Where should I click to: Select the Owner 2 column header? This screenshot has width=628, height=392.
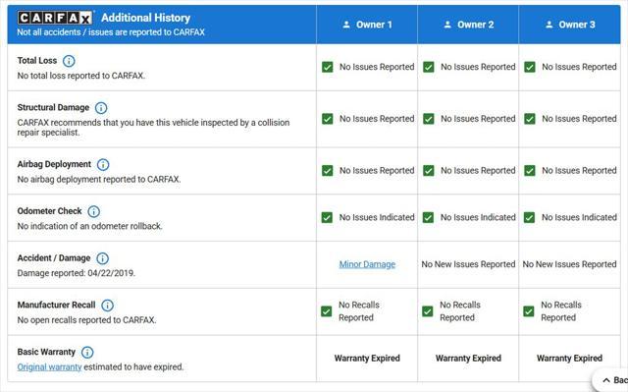click(468, 25)
